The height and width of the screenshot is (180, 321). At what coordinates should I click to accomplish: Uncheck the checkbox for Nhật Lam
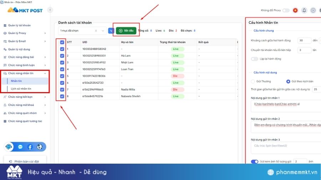(62, 63)
